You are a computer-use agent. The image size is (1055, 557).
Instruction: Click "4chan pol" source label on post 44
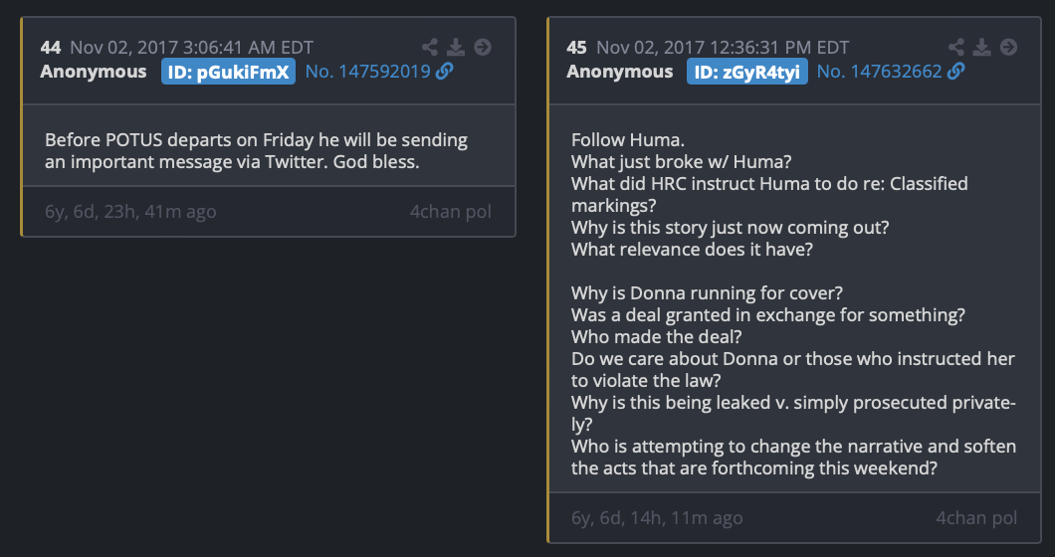point(450,212)
